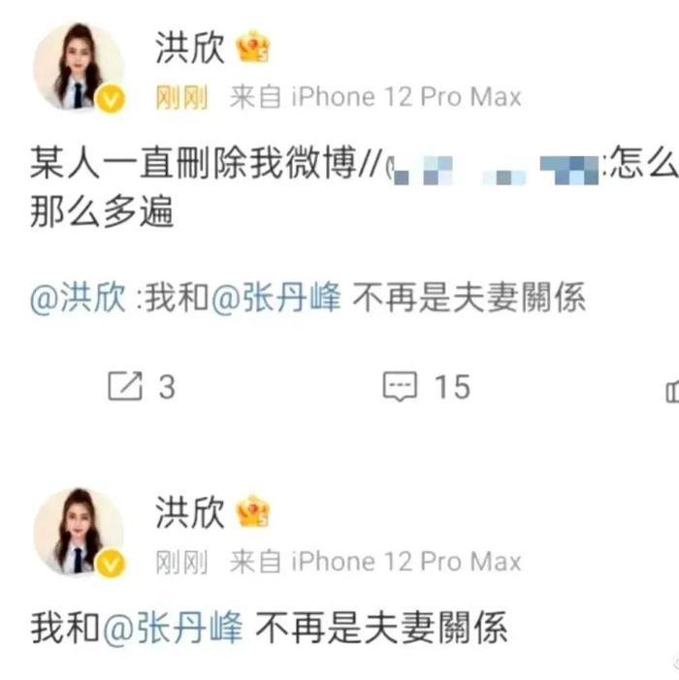Open @张丹峰 mention in quoted repost

coord(276,298)
